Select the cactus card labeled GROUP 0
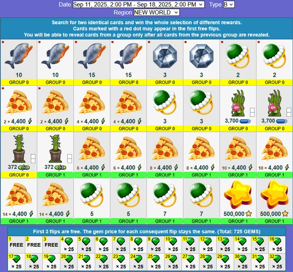The image size is (293, 272). tap(19, 155)
